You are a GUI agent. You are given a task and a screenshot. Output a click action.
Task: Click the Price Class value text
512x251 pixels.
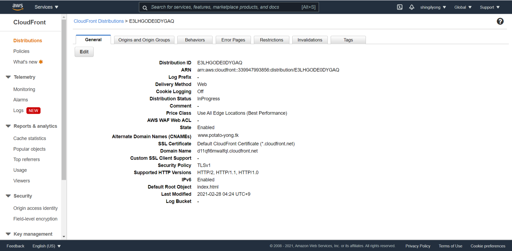click(x=242, y=113)
